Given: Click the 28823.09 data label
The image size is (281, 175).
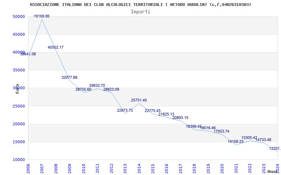Looking at the screenshot, I should pos(111,90).
